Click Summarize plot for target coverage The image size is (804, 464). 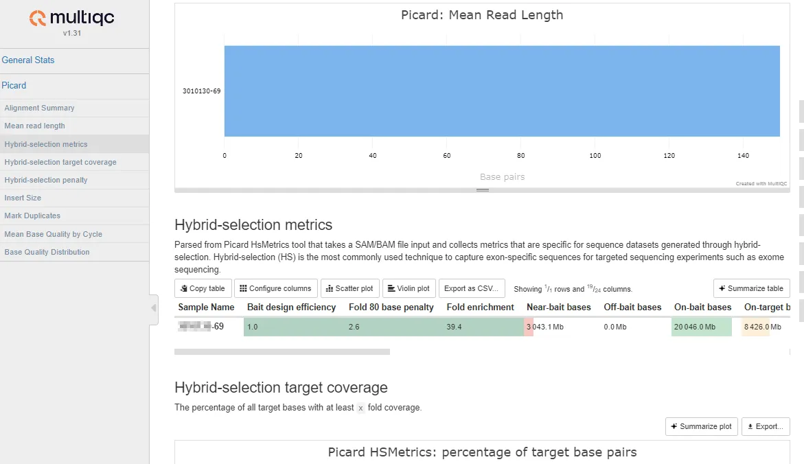coord(701,426)
